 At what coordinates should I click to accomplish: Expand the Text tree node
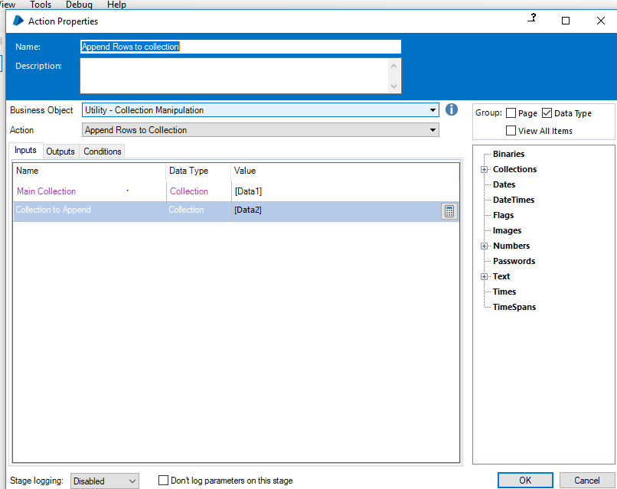[485, 277]
